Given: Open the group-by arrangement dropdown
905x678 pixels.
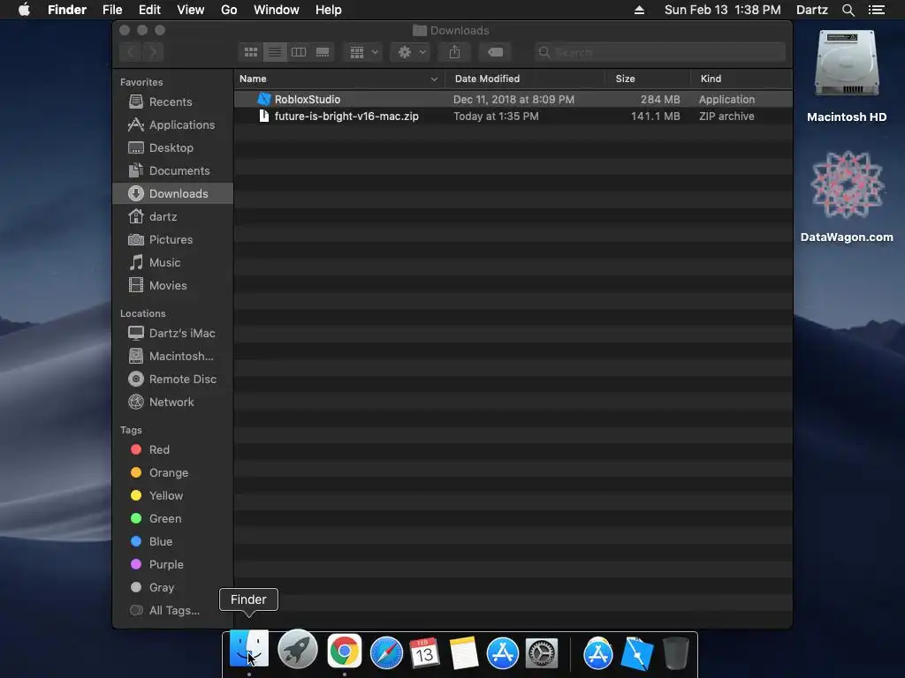Looking at the screenshot, I should tap(363, 52).
